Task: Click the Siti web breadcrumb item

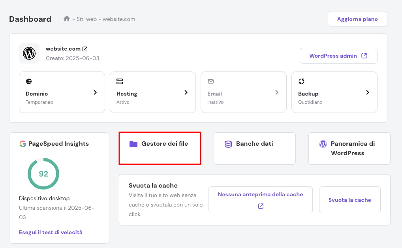Action: tap(88, 19)
